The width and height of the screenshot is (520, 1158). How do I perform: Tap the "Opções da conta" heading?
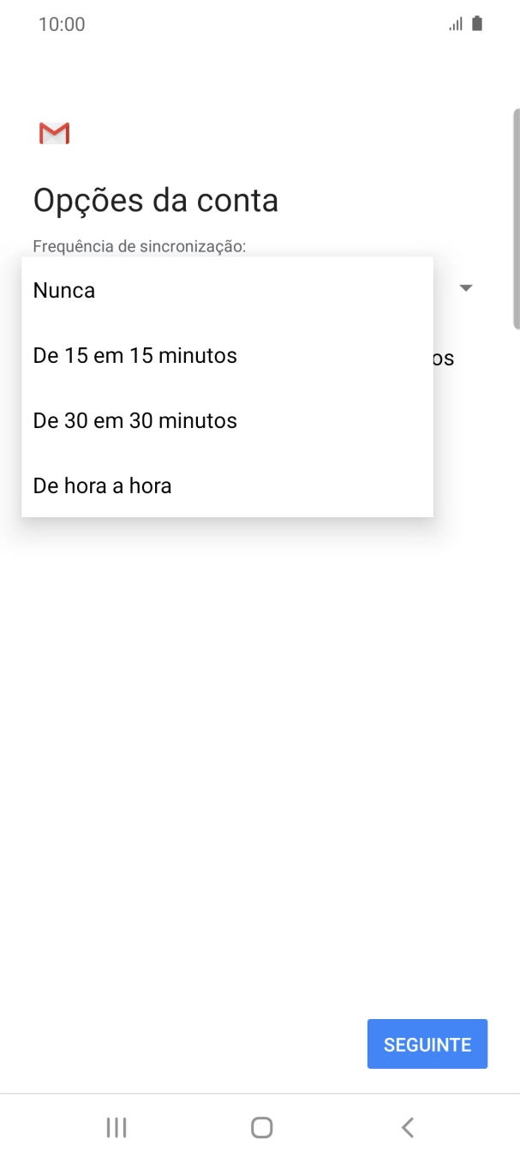click(156, 199)
